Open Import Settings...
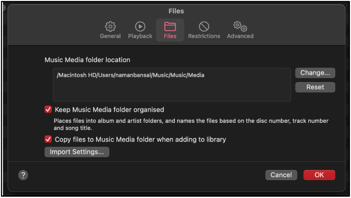 pos(77,152)
